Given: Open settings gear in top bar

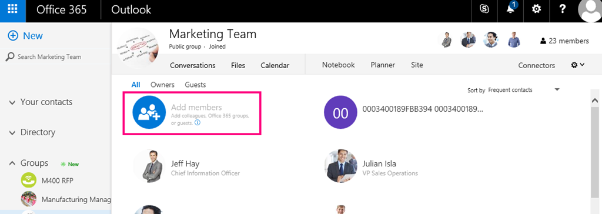Looking at the screenshot, I should (x=536, y=9).
